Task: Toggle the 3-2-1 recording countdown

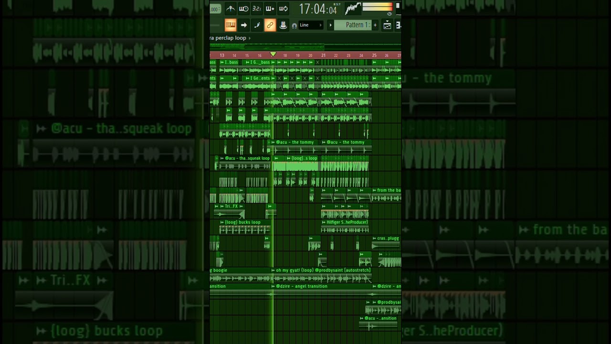Action: point(257,9)
